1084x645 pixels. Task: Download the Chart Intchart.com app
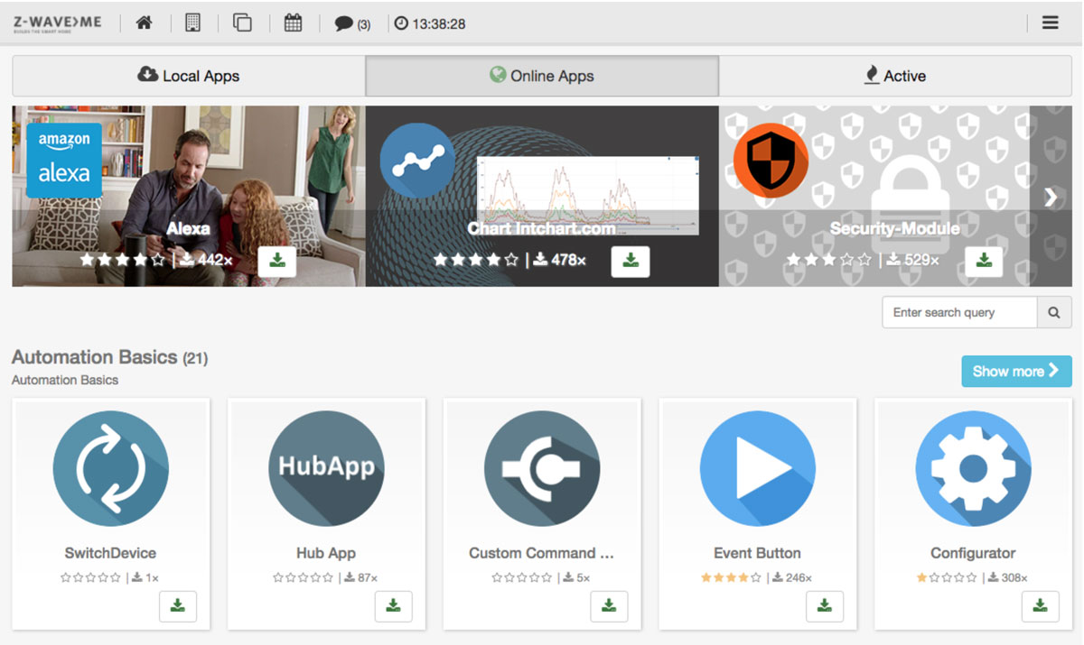coord(631,261)
